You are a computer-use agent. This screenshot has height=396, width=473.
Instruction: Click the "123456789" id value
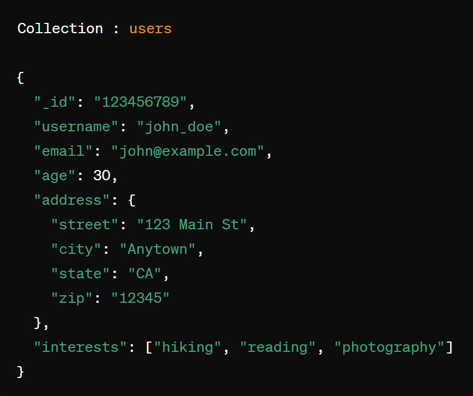tap(141, 102)
